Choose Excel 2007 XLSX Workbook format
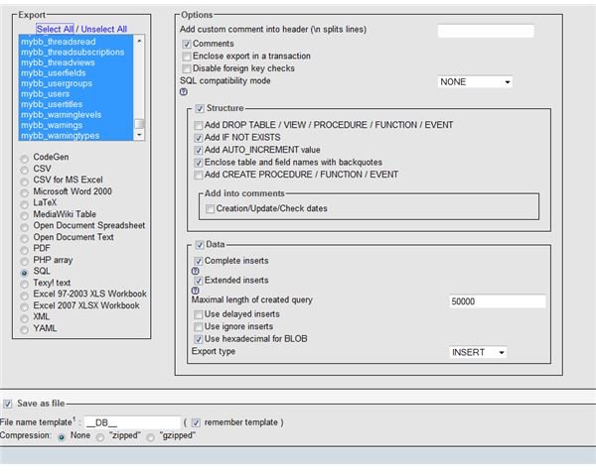This screenshot has width=596, height=474. [x=24, y=306]
